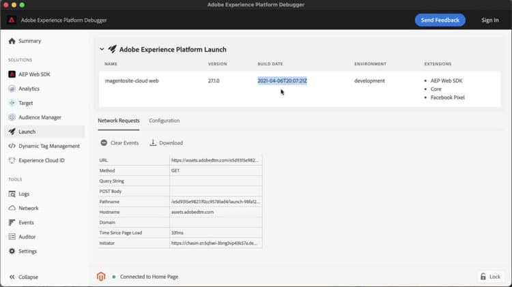Click the Download arrow icon

[153, 143]
